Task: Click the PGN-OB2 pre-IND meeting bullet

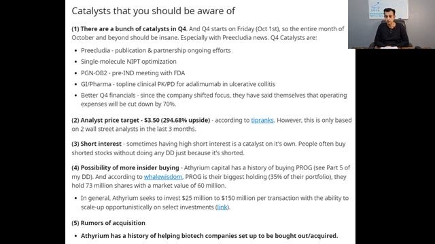Action: [x=133, y=73]
